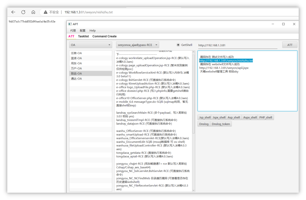Toggle the GetShell radio button
The height and width of the screenshot is (200, 306).
coord(178,45)
